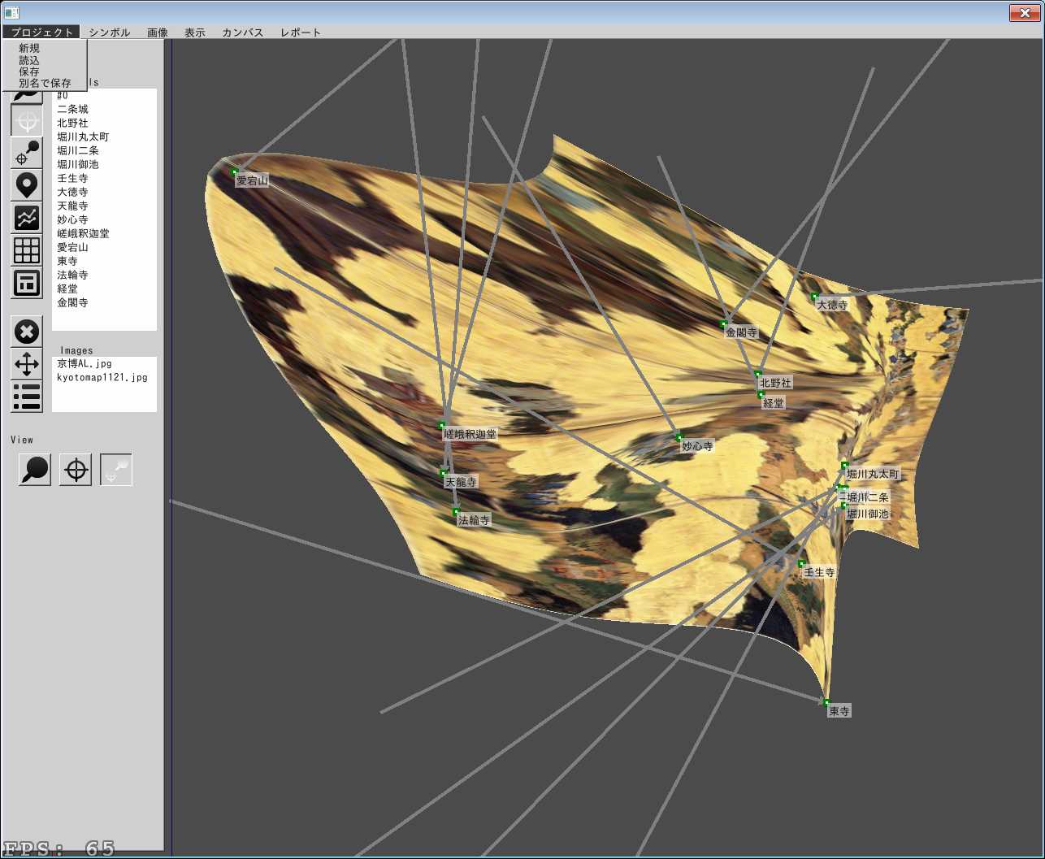Select 堀川御池 in the symbols list
1045x859 pixels.
(x=78, y=164)
